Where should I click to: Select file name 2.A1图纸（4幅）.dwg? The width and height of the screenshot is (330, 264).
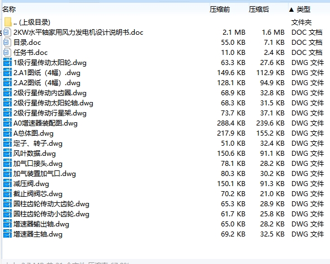47,73
